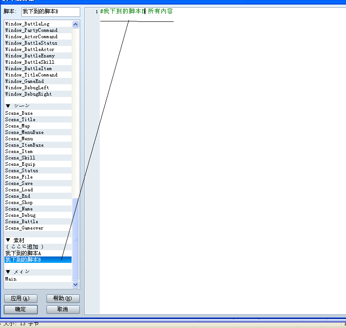Open the Scene_Base script
Screen dimensions: 346x328
tap(38, 113)
